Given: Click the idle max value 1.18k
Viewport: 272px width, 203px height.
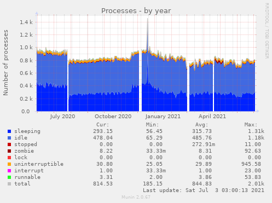Looking at the screenshot, I should point(256,138).
